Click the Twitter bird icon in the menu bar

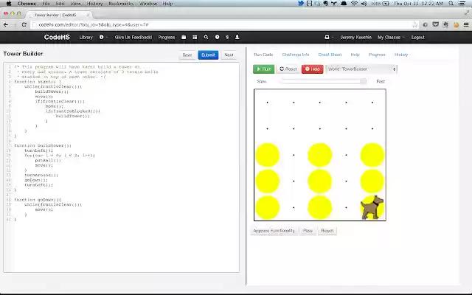[301, 4]
